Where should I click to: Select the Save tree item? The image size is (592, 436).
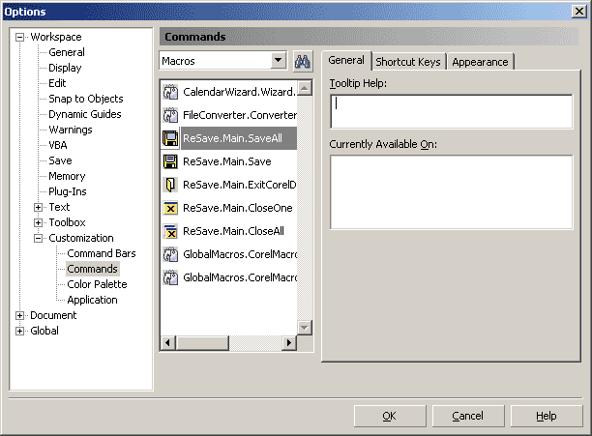(60, 160)
